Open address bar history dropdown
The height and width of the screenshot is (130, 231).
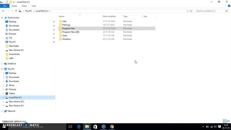point(188,11)
